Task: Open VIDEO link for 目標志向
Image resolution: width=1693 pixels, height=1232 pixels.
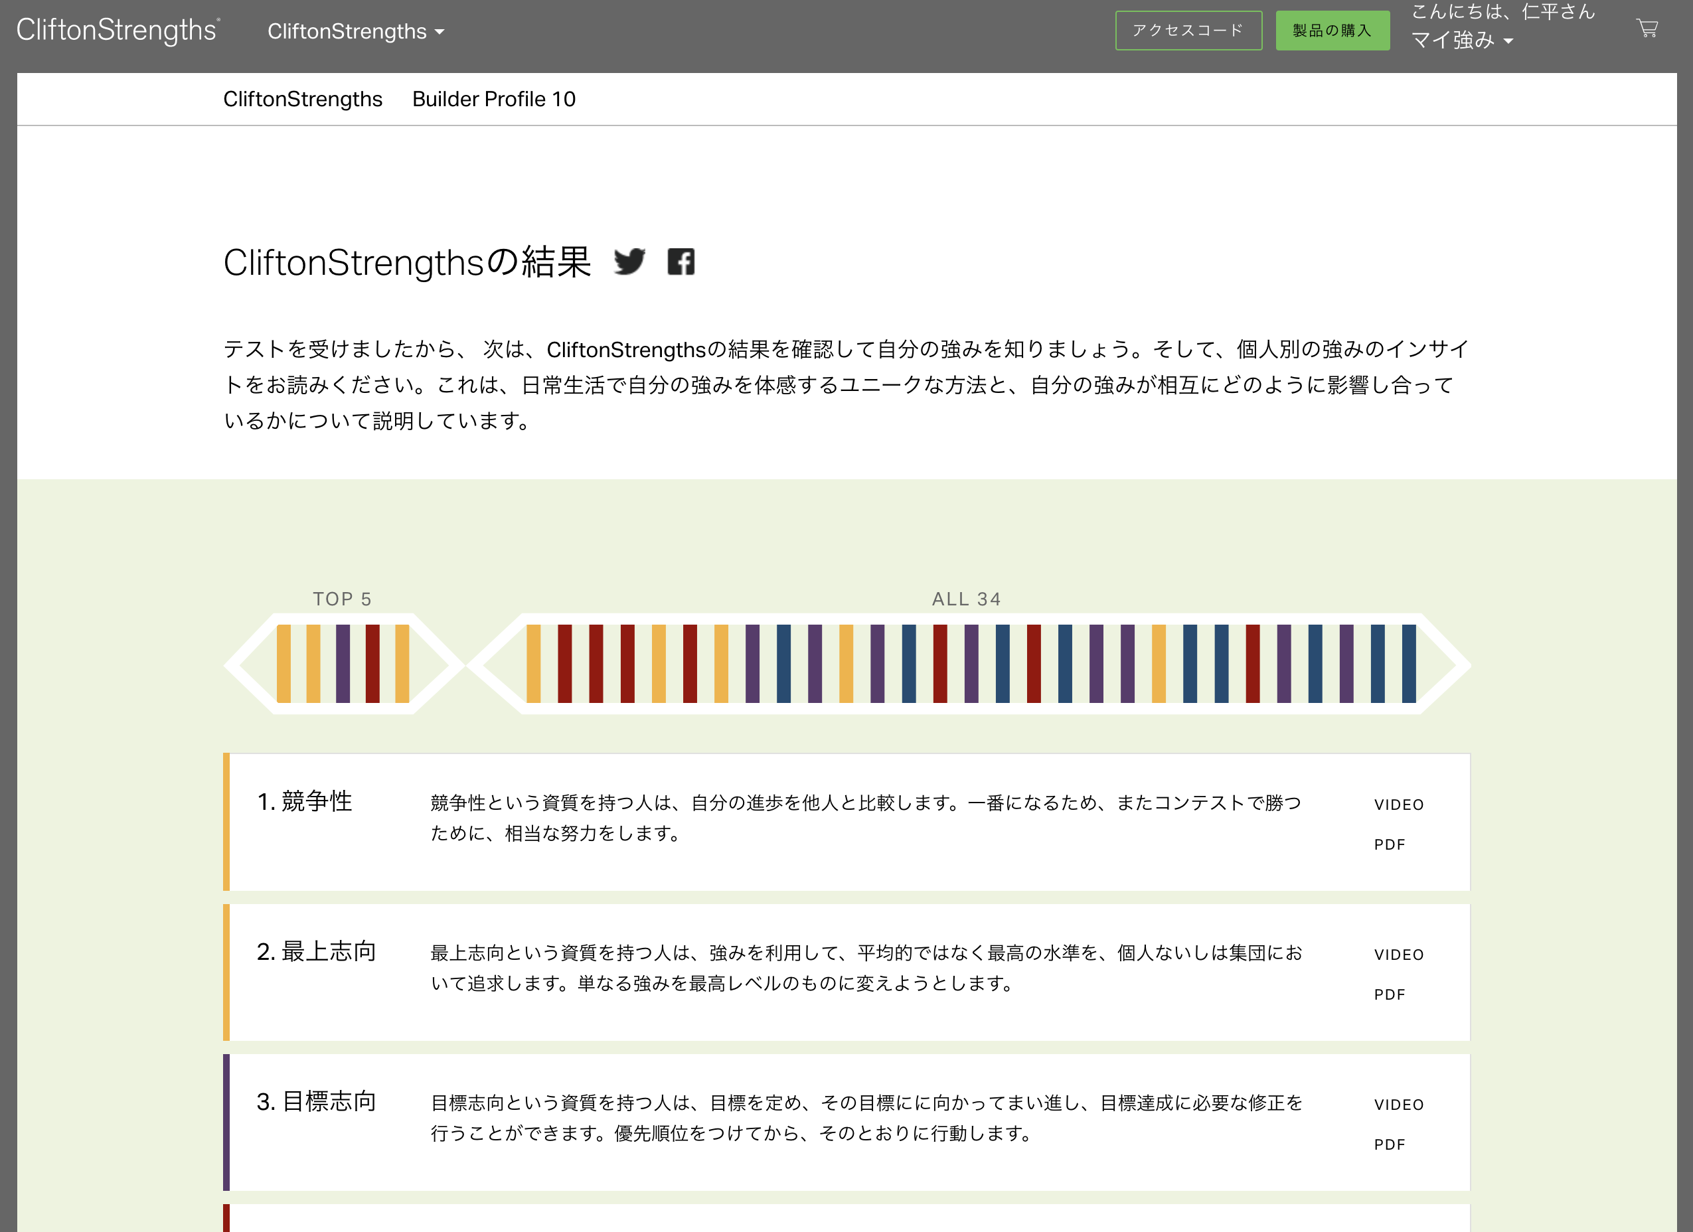Action: tap(1398, 1105)
